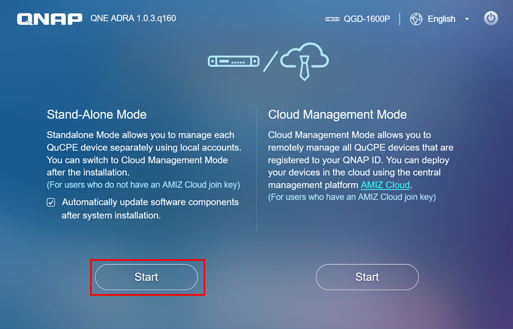Click the cloud with necktie icon
The image size is (513, 329).
click(305, 61)
